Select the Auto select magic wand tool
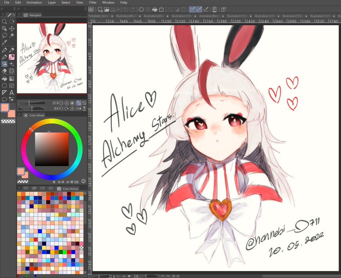Screen dimensions: 341x278 coord(12,36)
